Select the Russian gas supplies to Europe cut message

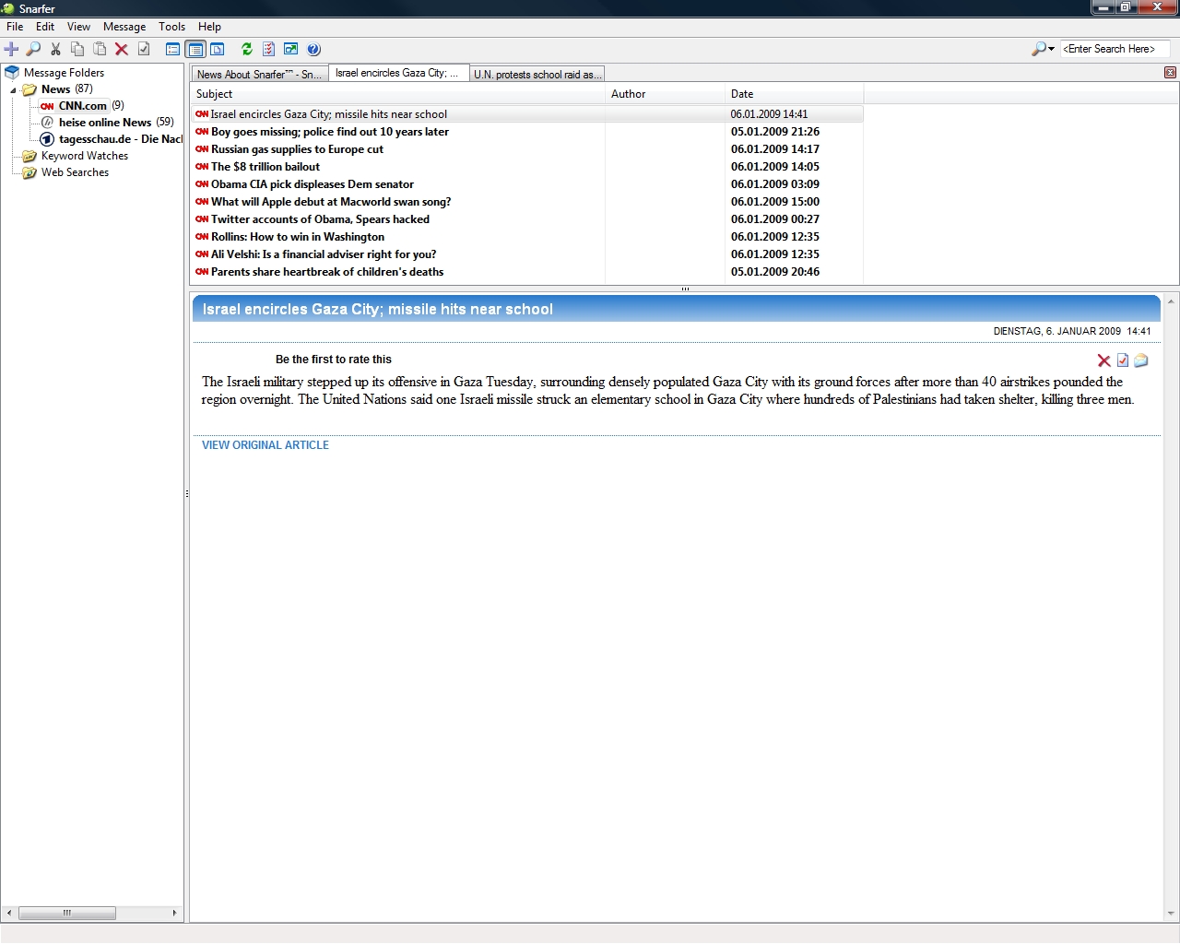pos(297,149)
